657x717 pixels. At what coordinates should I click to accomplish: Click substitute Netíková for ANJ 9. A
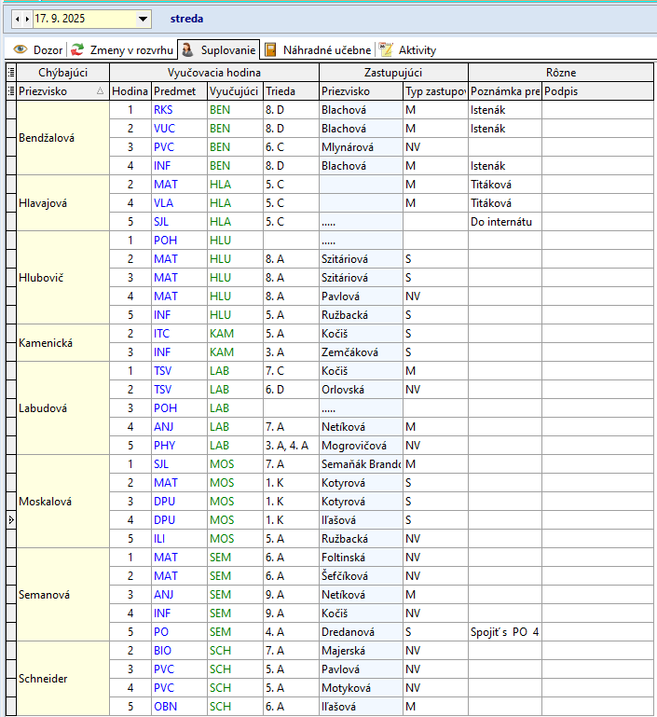pos(361,595)
